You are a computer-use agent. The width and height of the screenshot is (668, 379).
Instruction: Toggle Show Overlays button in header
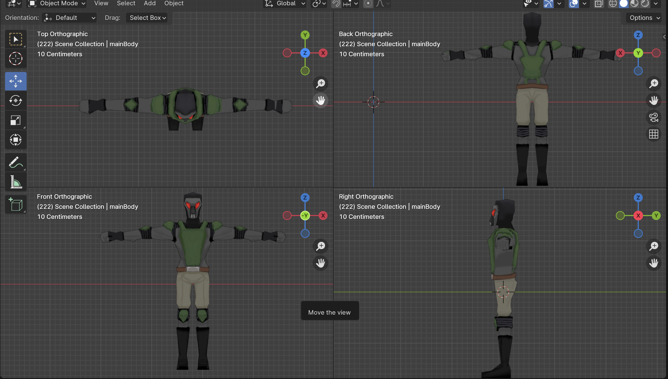tap(574, 4)
